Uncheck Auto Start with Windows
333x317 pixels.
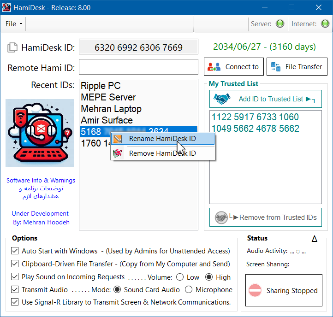click(x=14, y=251)
